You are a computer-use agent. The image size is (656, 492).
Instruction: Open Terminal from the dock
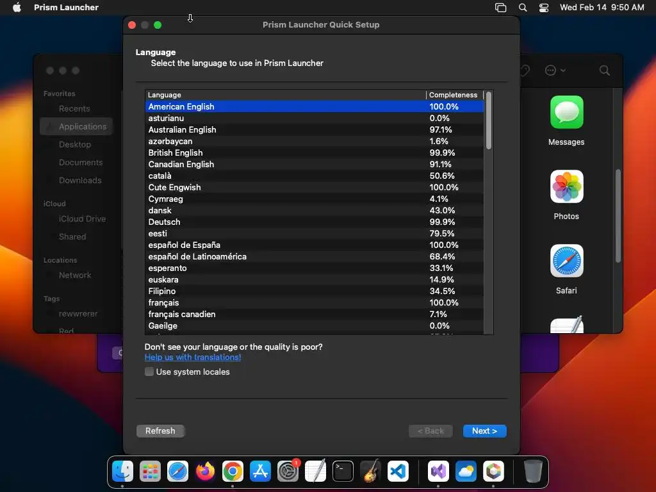click(343, 471)
